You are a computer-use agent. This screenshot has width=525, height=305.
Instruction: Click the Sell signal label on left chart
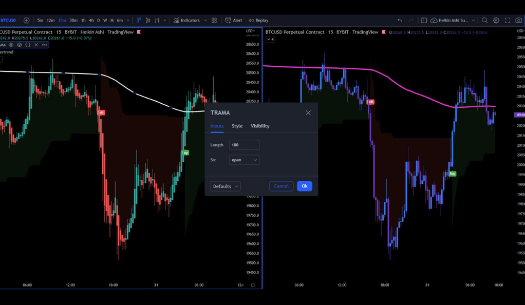(x=101, y=112)
